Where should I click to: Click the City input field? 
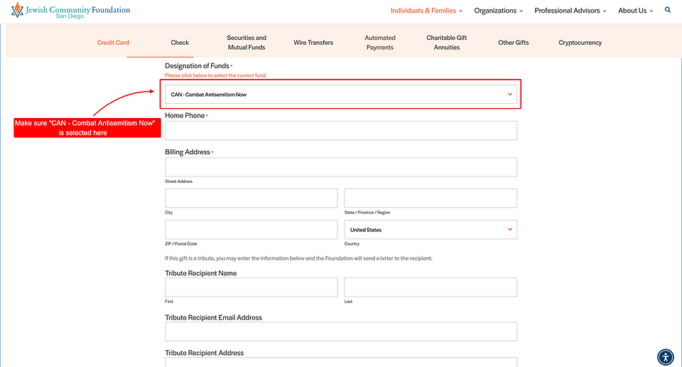tap(251, 198)
